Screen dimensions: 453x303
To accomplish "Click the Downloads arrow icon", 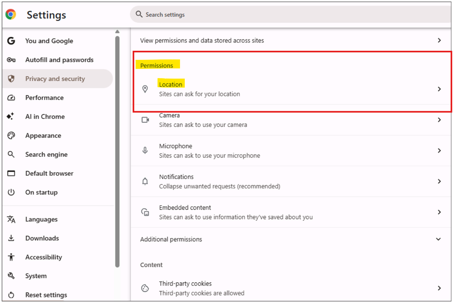I will 11,238.
